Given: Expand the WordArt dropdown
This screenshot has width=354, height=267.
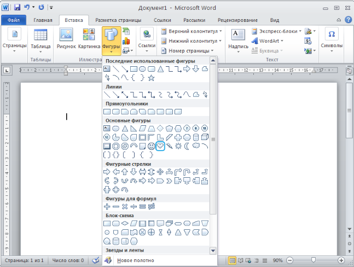Looking at the screenshot, I should click(x=268, y=41).
